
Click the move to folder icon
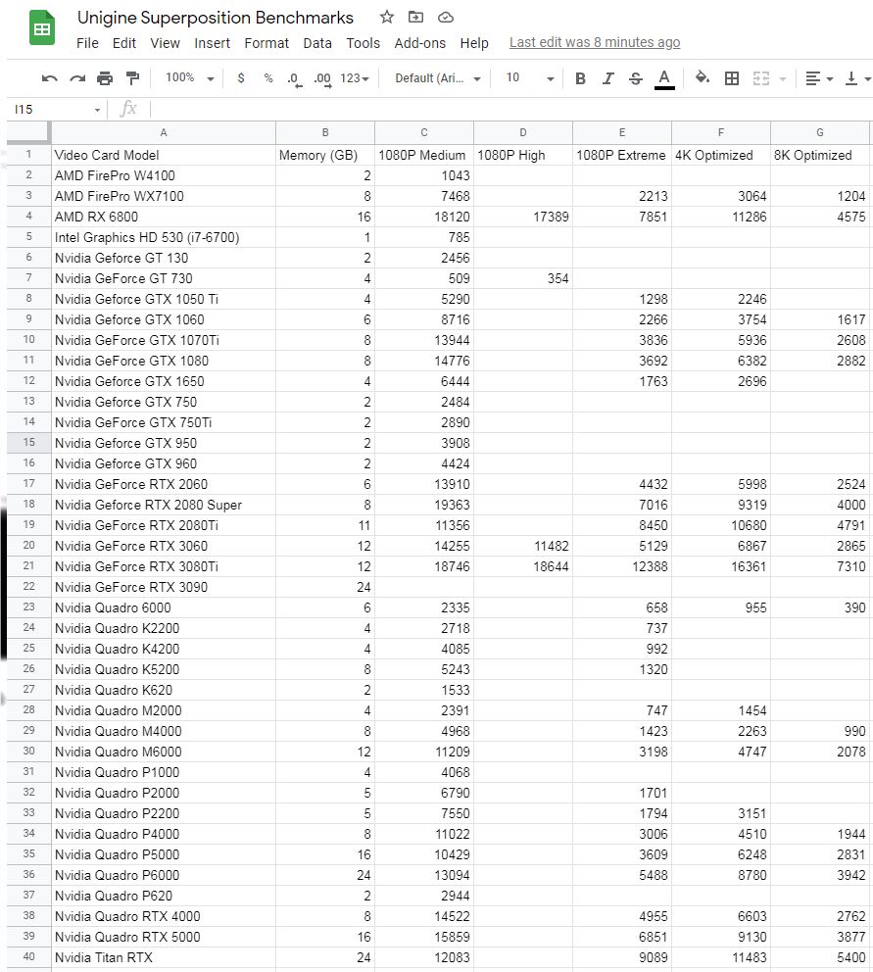416,17
